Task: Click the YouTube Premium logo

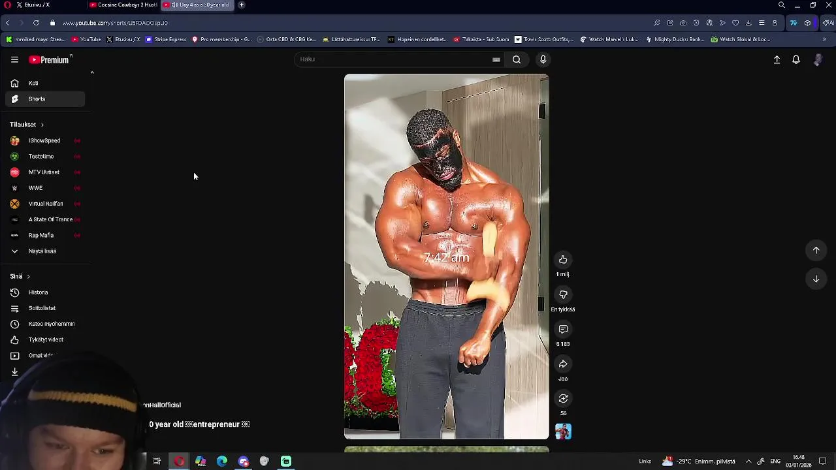Action: [x=50, y=59]
